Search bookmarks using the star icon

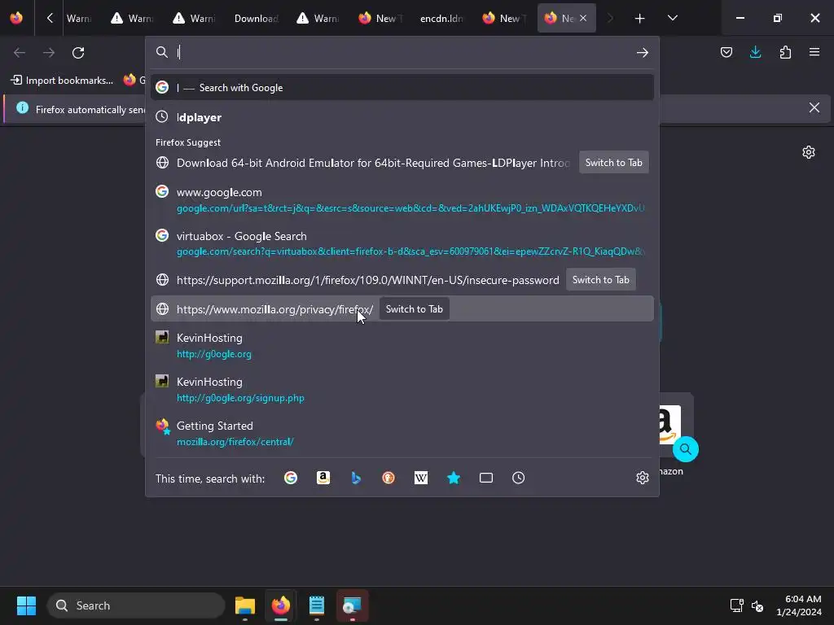click(x=453, y=478)
